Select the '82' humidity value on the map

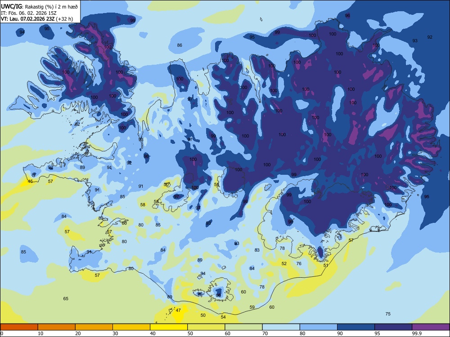click(x=77, y=124)
